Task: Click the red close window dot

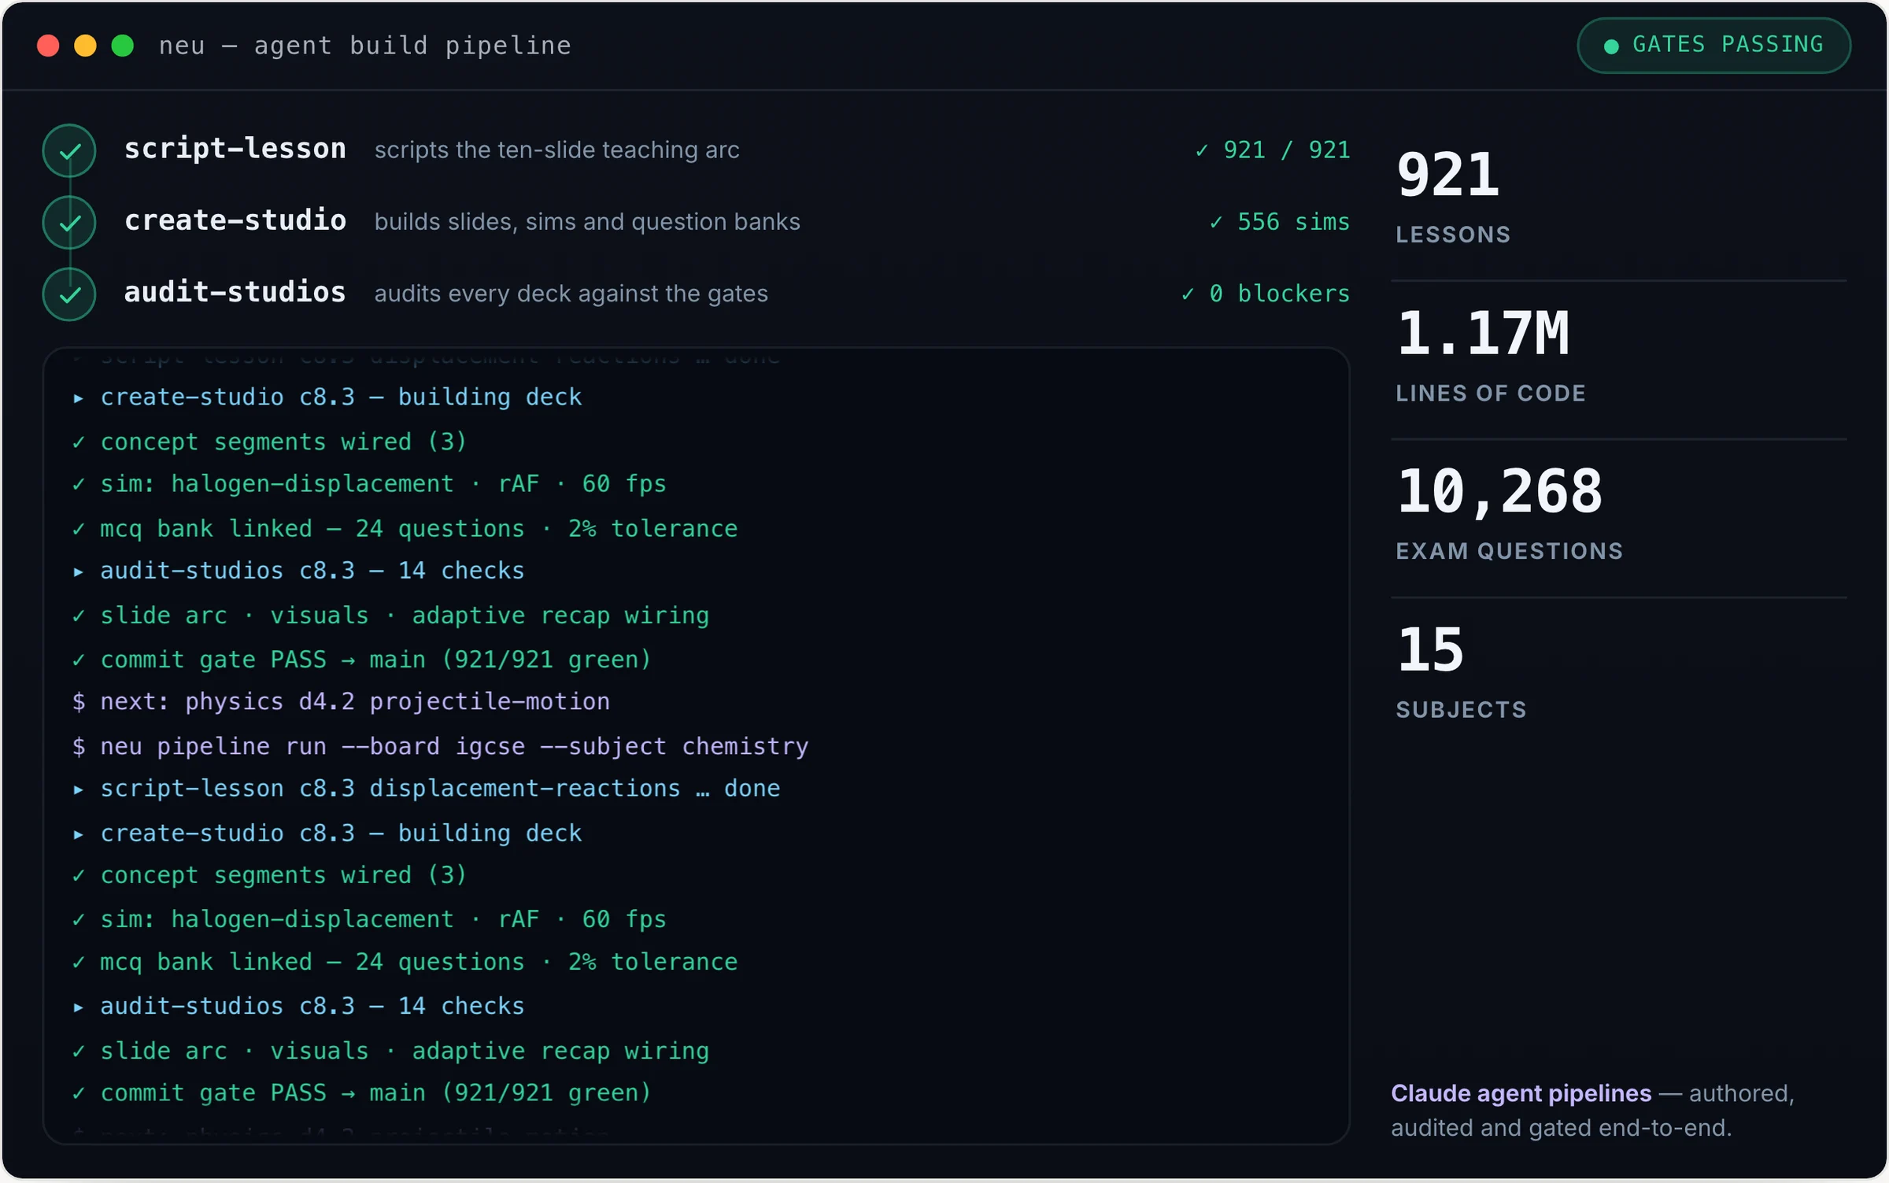Action: tap(48, 46)
